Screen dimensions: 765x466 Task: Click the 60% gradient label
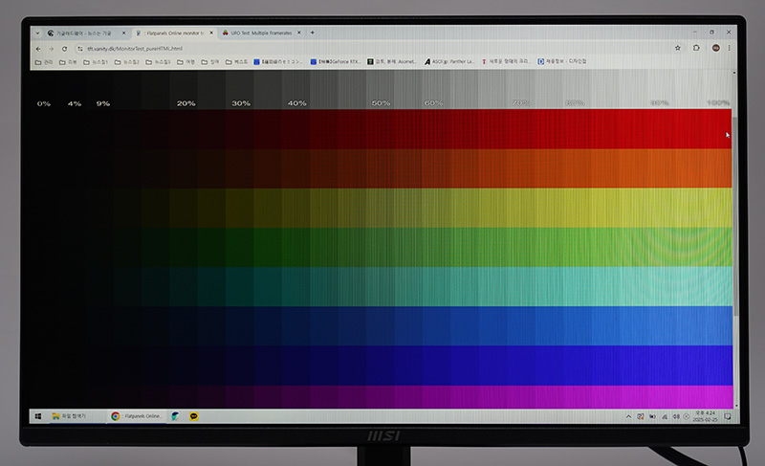434,103
